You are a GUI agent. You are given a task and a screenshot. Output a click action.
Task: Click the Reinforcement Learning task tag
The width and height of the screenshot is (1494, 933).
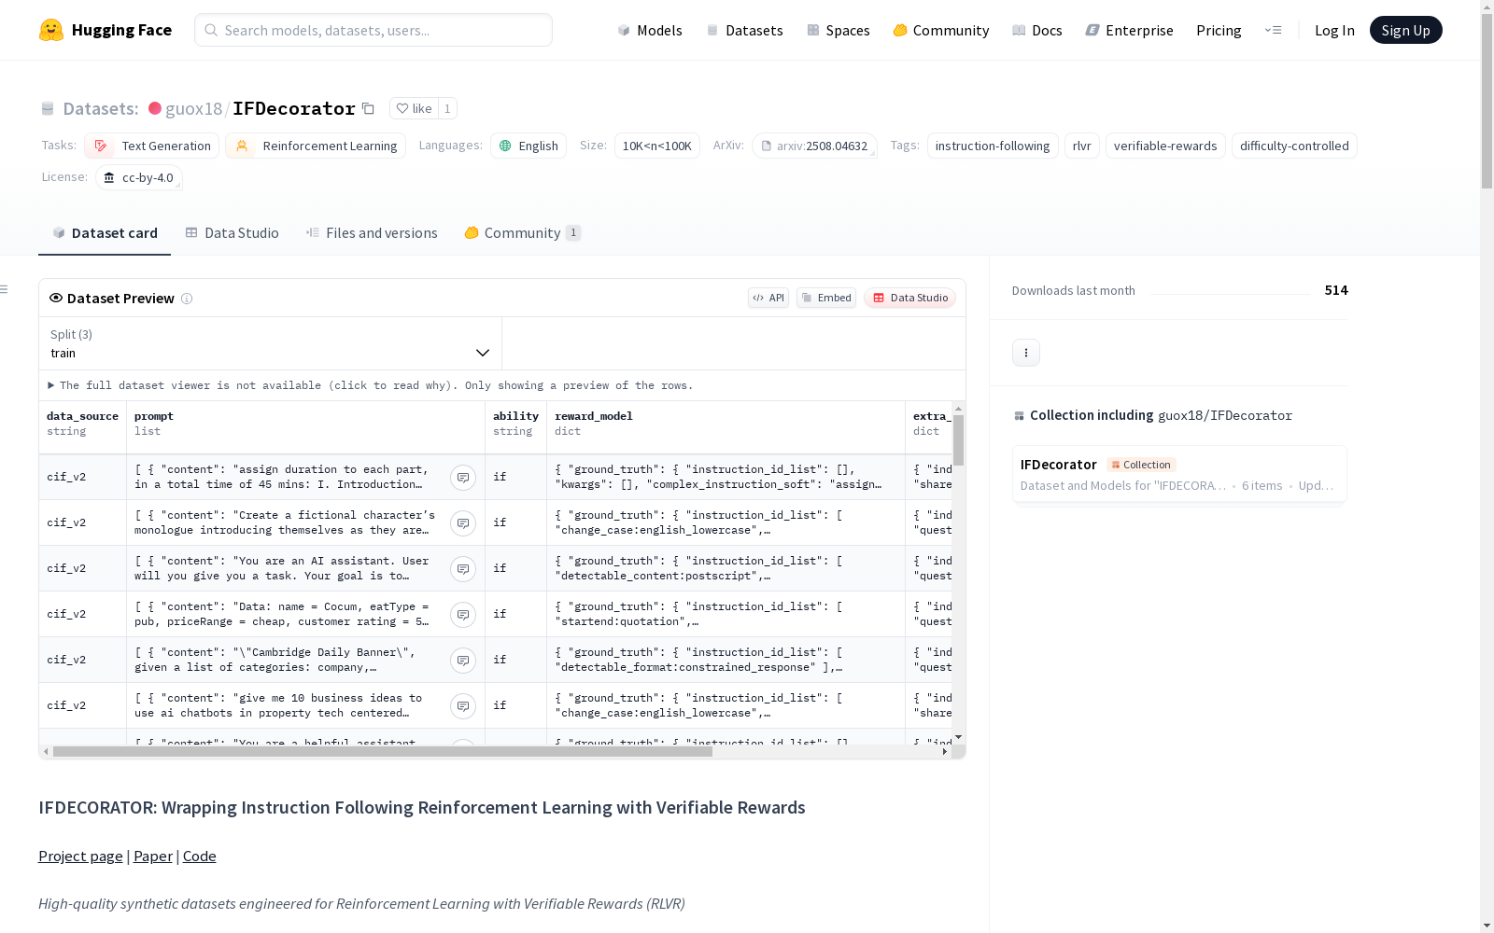click(x=316, y=146)
